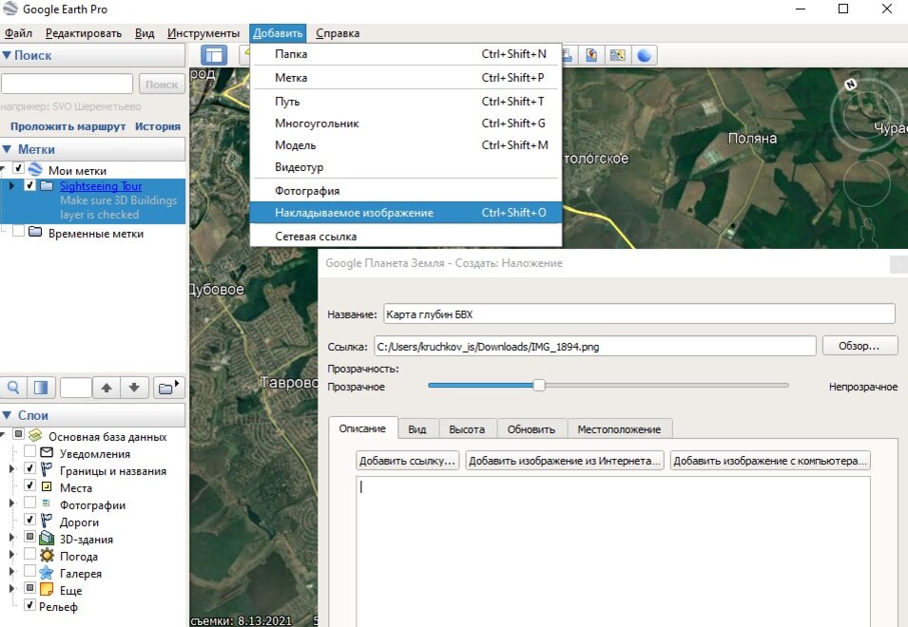Click the Мои метки globe icon
The image size is (908, 627).
click(35, 169)
